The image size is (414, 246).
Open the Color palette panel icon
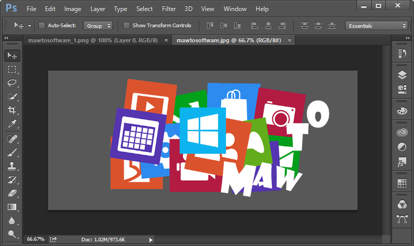point(402,111)
